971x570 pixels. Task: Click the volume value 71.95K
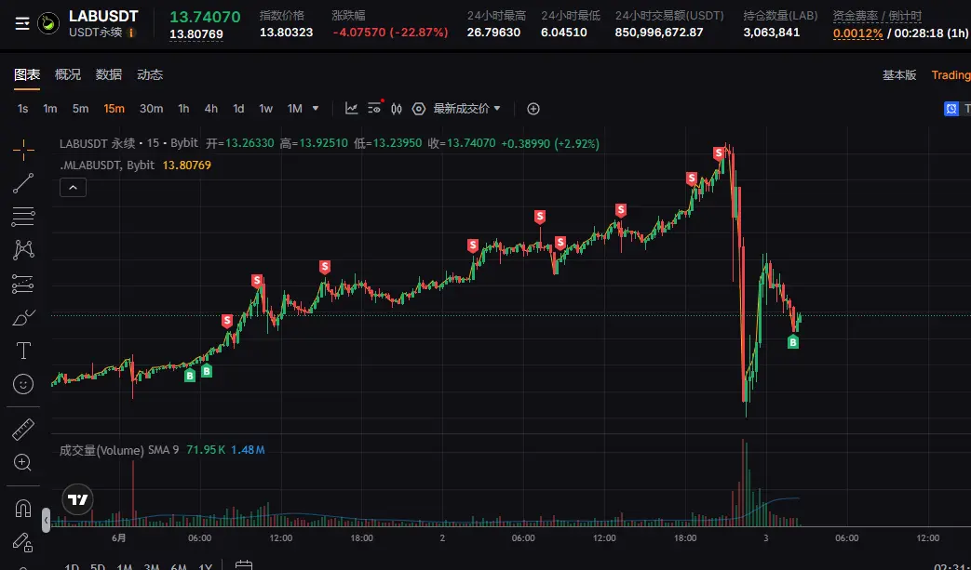click(205, 450)
